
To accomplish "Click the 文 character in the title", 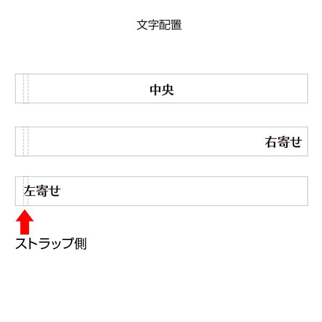I will pyautogui.click(x=142, y=25).
